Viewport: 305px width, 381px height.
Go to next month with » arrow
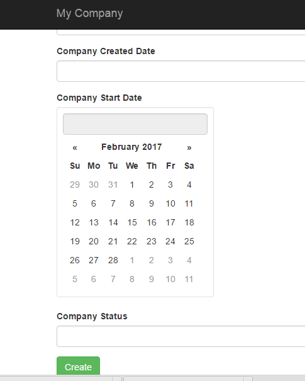[189, 147]
